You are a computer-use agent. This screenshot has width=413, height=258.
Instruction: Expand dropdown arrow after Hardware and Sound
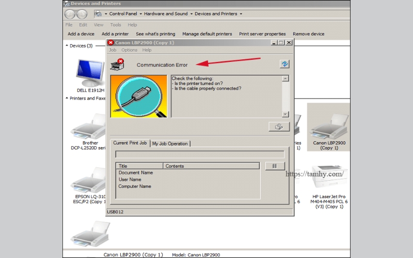191,14
